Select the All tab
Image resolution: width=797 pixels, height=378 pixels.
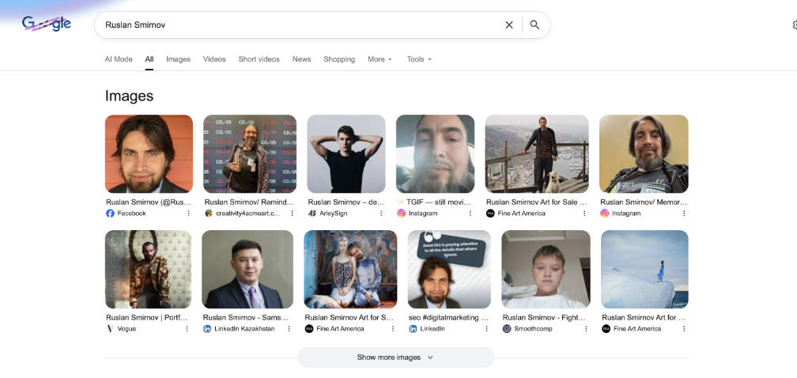click(x=149, y=59)
